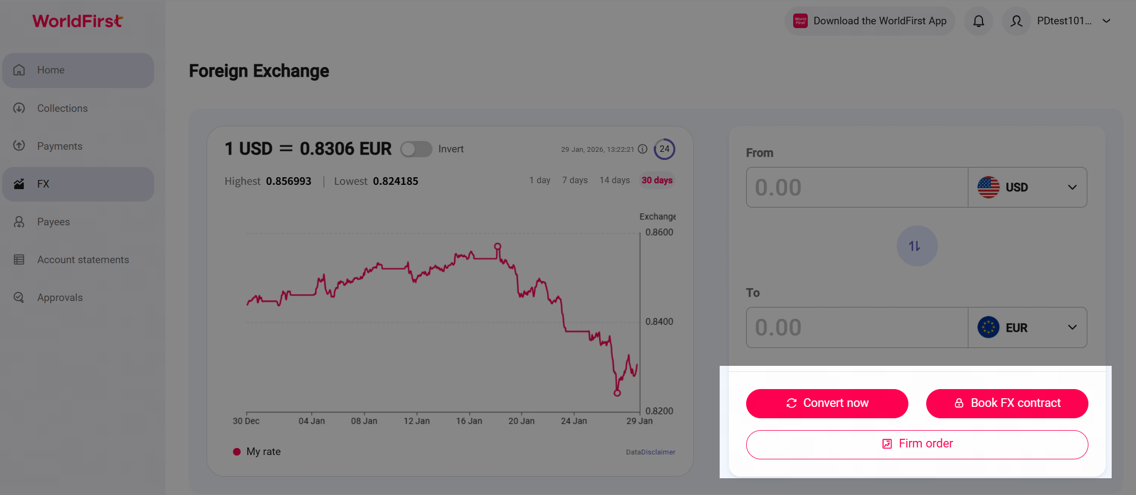1136x495 pixels.
Task: Click the WorldFirst App icon in header
Action: (x=800, y=21)
